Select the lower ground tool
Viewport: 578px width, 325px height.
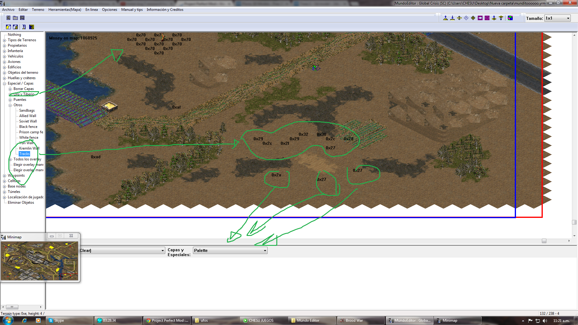click(452, 18)
